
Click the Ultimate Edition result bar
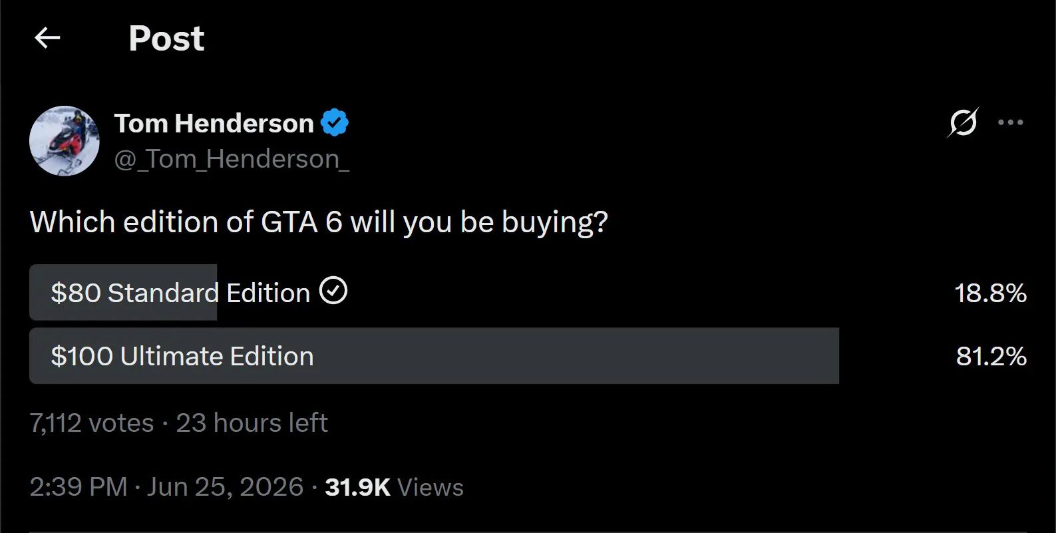pos(434,355)
